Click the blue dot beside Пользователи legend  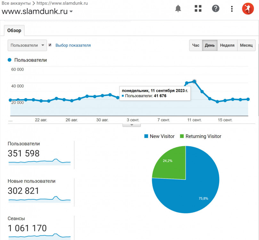point(10,60)
